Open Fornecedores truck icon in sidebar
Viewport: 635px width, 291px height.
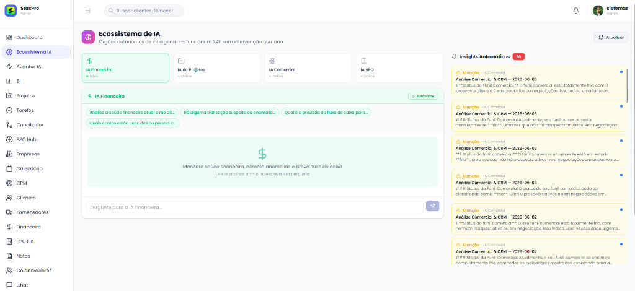[9, 212]
